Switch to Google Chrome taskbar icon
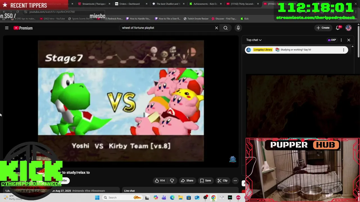Screen dimensions: 360x202 [x=213, y=198]
